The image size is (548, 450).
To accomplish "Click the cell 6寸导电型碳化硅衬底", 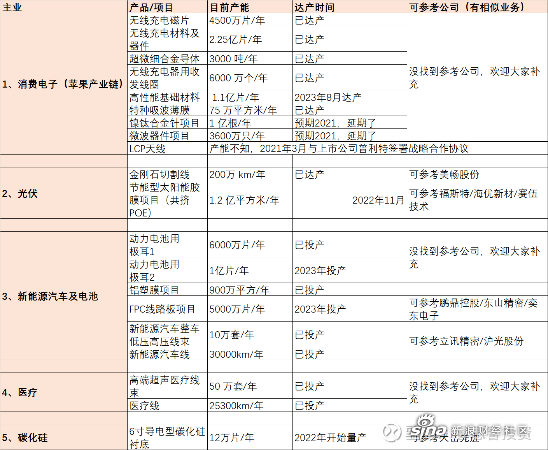I will (x=167, y=437).
